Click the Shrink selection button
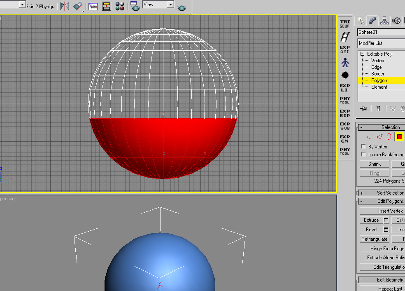 coord(374,164)
